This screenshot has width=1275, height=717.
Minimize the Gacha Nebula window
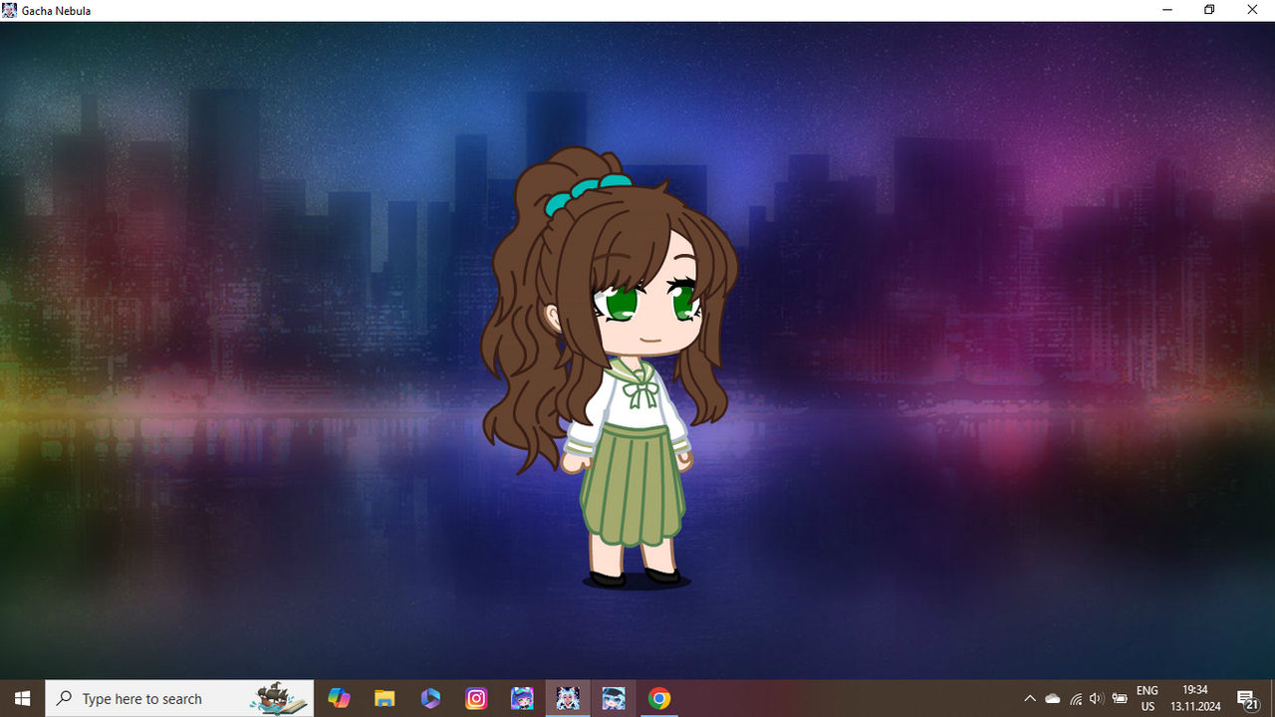click(1166, 10)
